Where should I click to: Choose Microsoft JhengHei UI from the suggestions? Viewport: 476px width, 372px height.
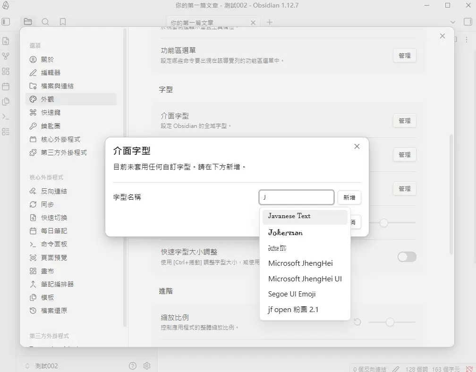click(305, 279)
